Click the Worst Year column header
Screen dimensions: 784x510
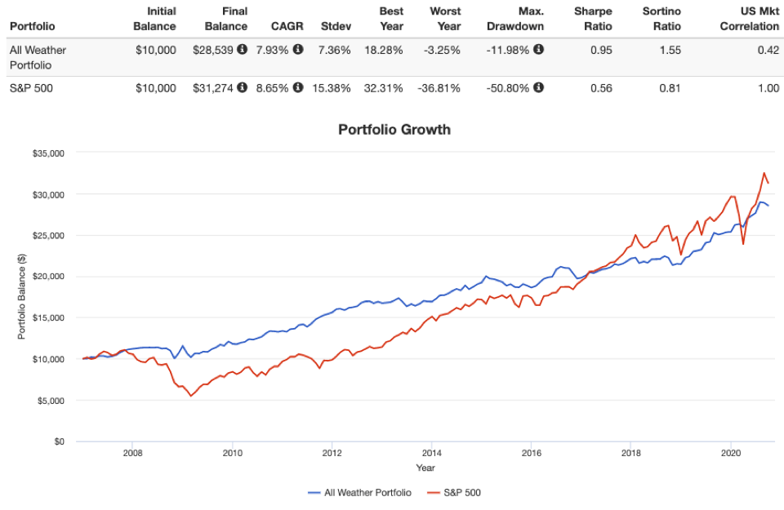point(445,19)
